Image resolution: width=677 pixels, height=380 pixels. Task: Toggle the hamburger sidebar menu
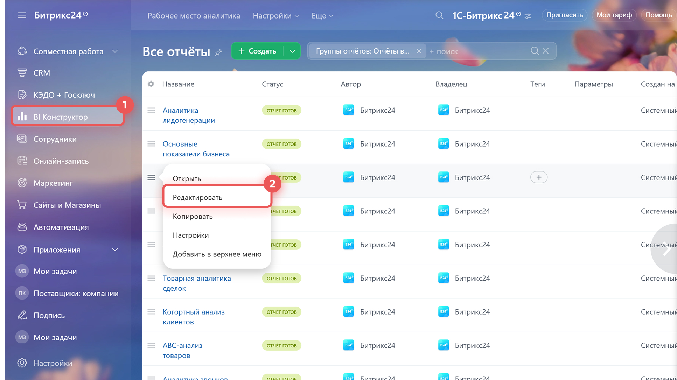tap(22, 15)
